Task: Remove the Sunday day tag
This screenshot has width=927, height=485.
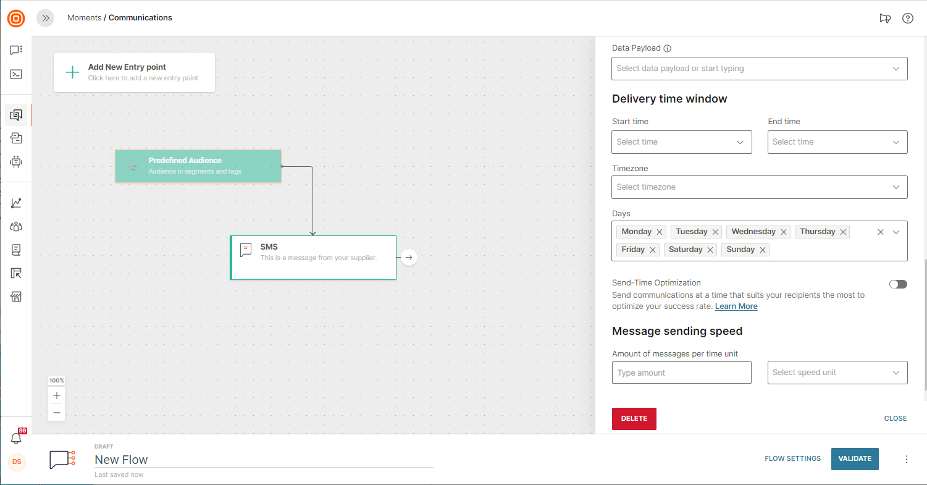Action: coord(763,250)
